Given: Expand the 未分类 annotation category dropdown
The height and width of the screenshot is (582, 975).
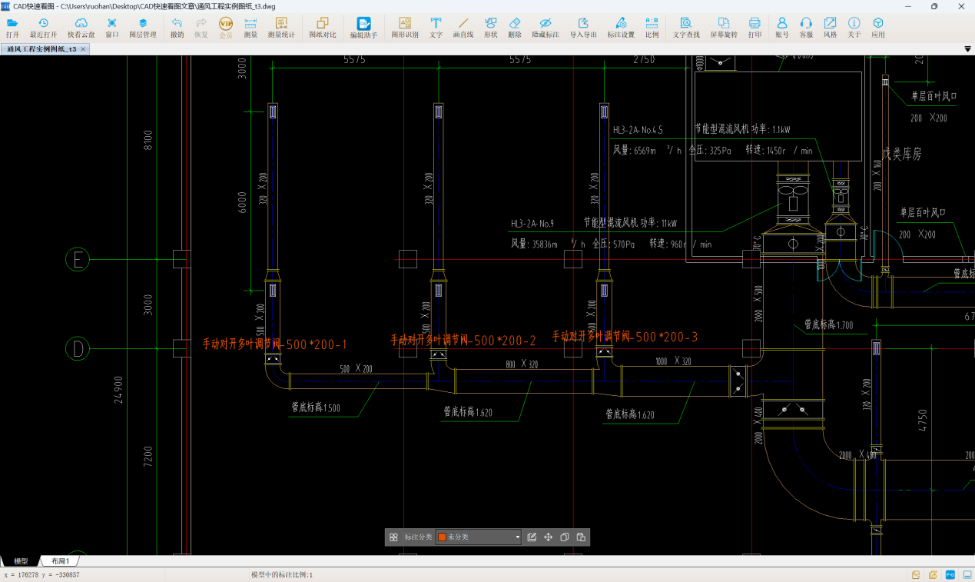Looking at the screenshot, I should [x=517, y=537].
